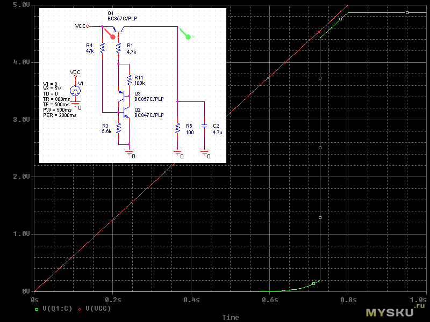Click the V(Q1:C) trace name in legend

[56, 309]
